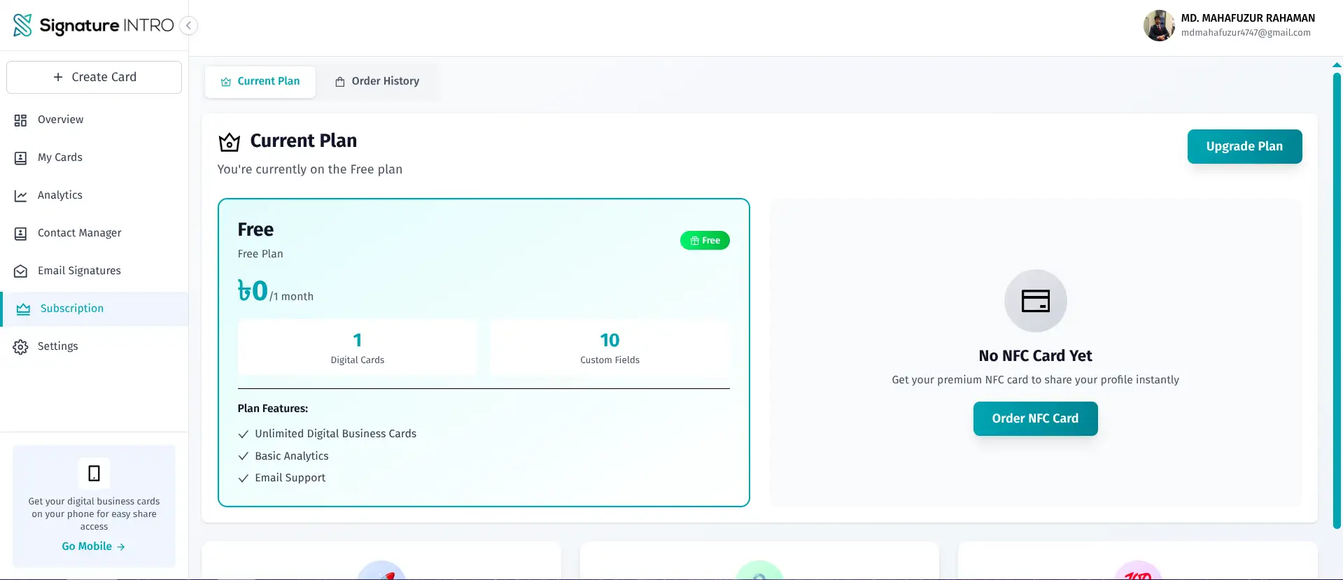The width and height of the screenshot is (1343, 580).
Task: Follow the Go Mobile link
Action: (93, 546)
